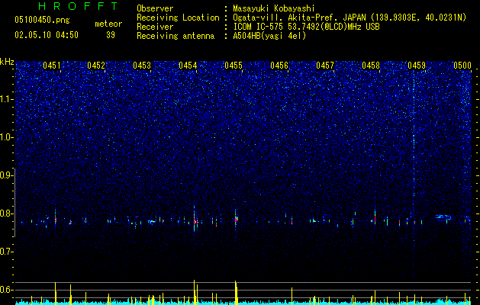Click the 0453 time marker
Image resolution: width=480 pixels, height=305 pixels.
tap(142, 66)
